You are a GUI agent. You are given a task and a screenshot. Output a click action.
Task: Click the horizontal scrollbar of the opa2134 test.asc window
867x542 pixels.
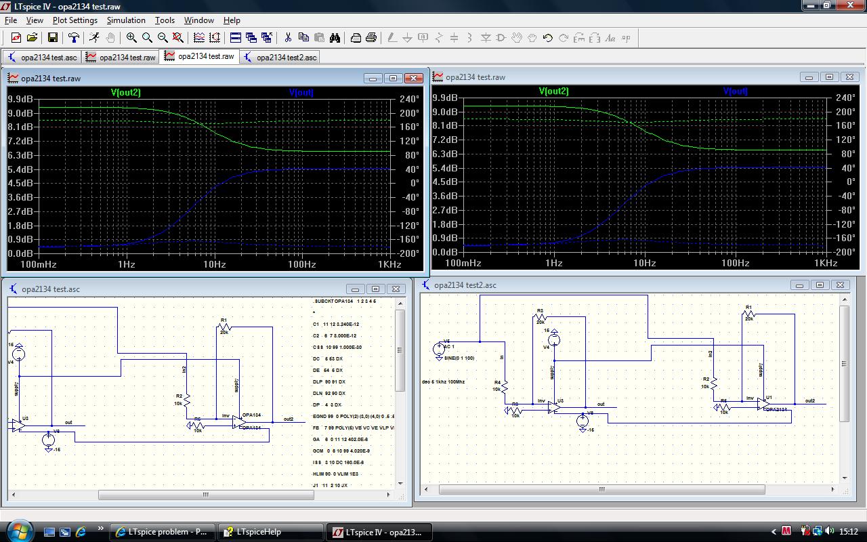tap(201, 495)
